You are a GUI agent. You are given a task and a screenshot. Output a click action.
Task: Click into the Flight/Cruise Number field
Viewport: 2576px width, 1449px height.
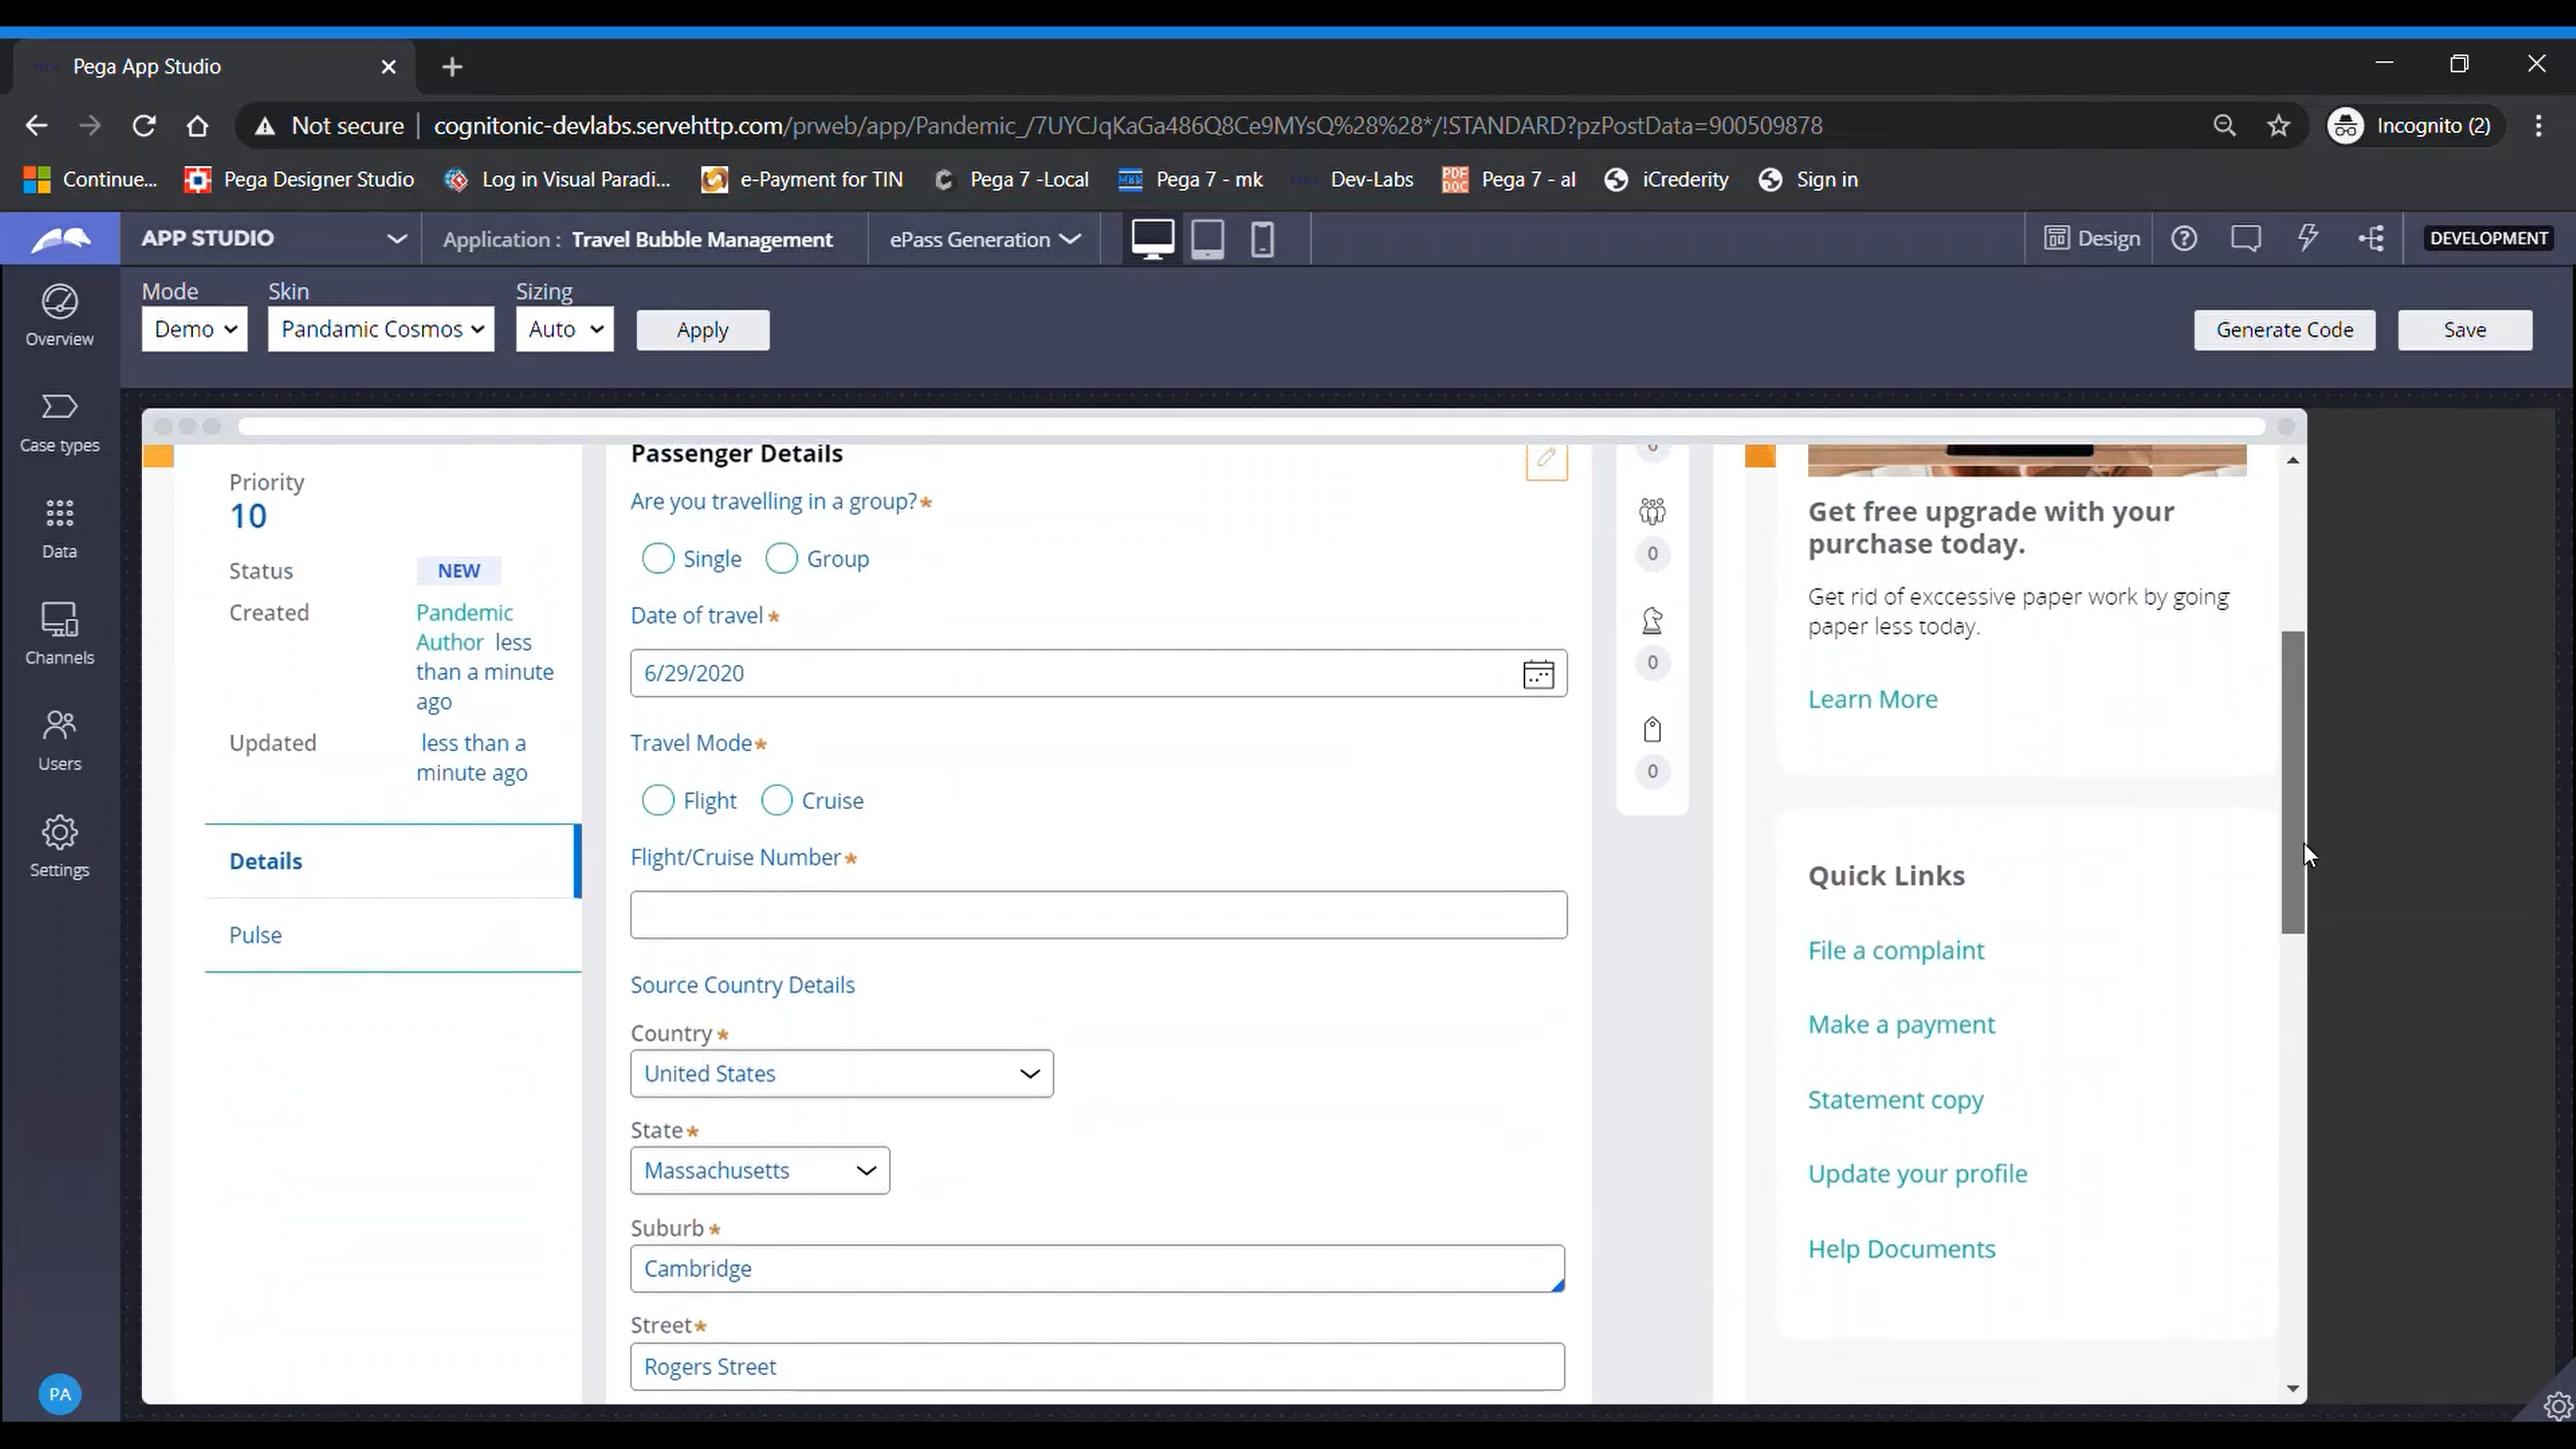click(1098, 914)
